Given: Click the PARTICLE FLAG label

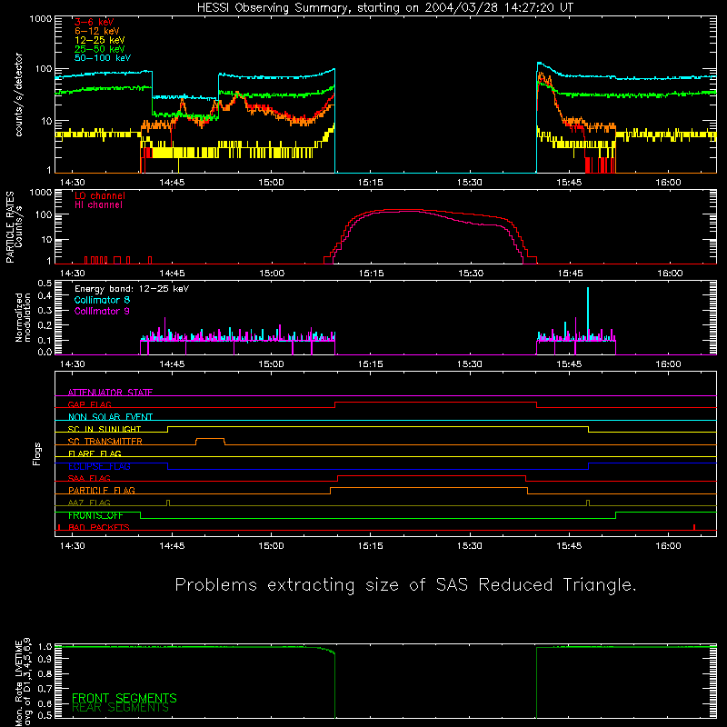Looking at the screenshot, I should tap(102, 490).
